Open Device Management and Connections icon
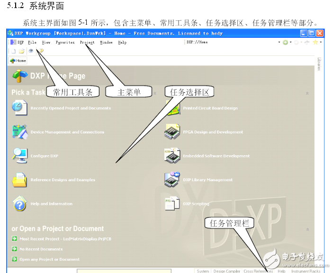This screenshot has height=273, width=333. [x=19, y=132]
